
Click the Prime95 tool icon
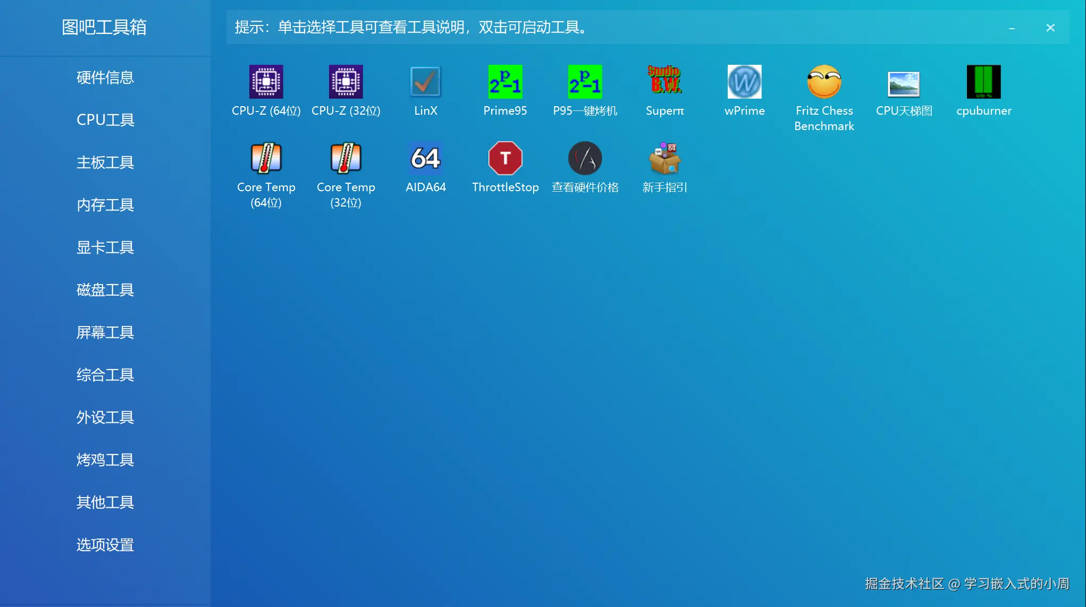click(x=505, y=82)
